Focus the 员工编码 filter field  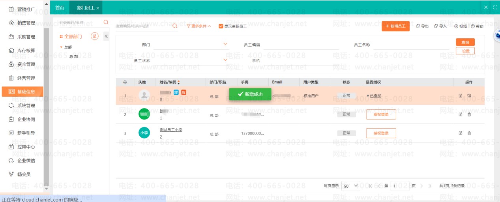(301, 45)
